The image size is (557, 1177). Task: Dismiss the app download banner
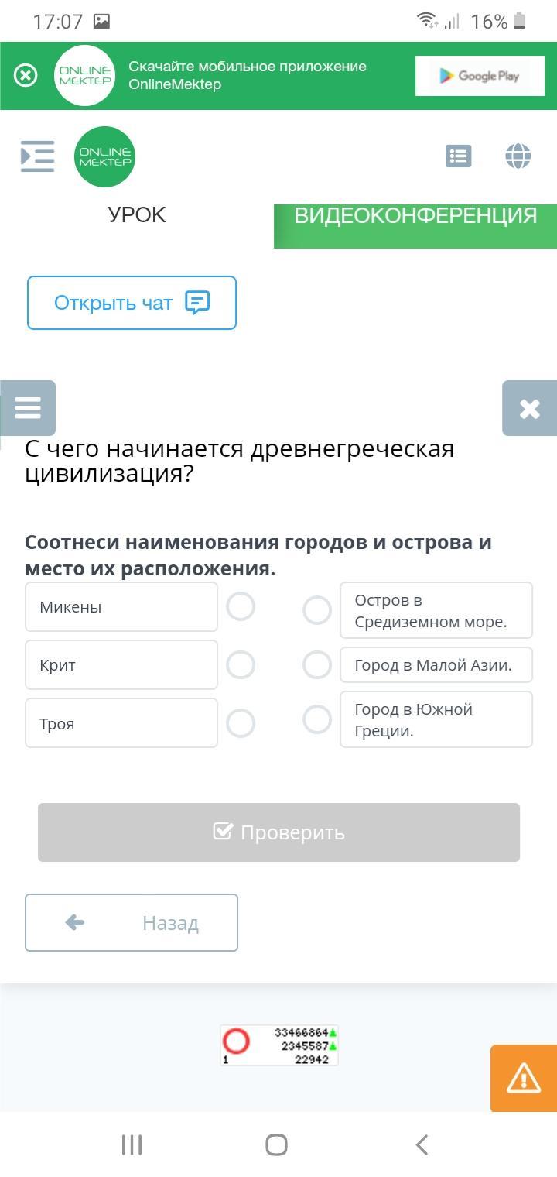[x=26, y=75]
